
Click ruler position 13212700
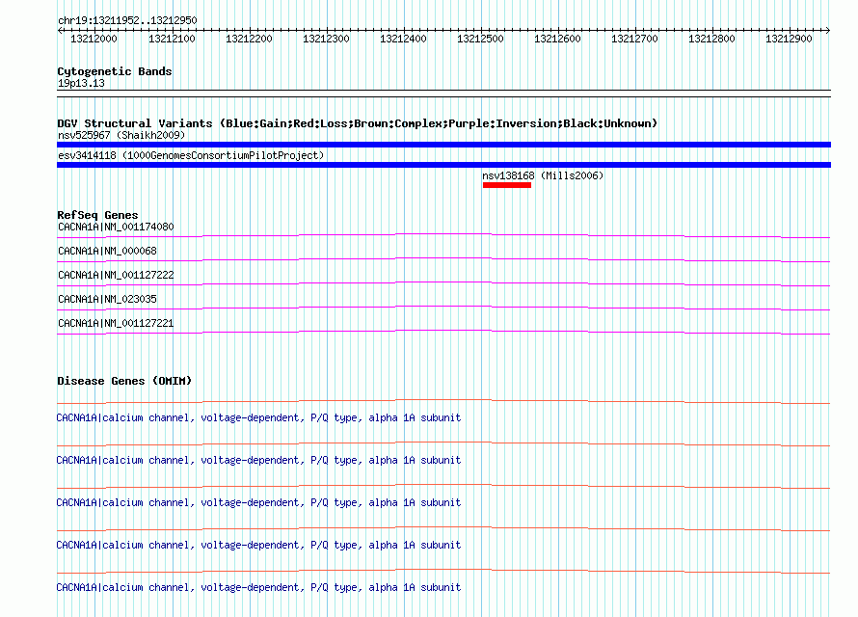634,39
